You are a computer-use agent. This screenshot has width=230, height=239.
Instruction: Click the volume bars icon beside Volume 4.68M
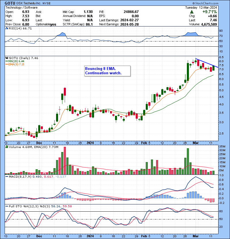pos(7,147)
